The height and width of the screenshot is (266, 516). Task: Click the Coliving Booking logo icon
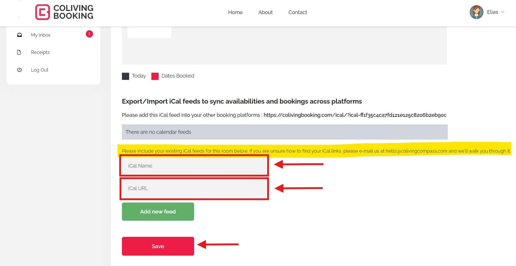coord(42,12)
